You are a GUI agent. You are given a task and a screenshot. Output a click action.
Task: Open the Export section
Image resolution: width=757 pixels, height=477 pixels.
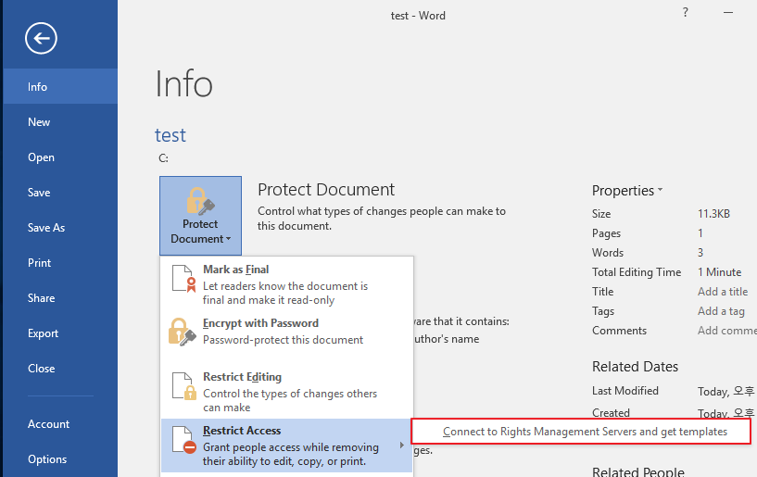[60, 333]
